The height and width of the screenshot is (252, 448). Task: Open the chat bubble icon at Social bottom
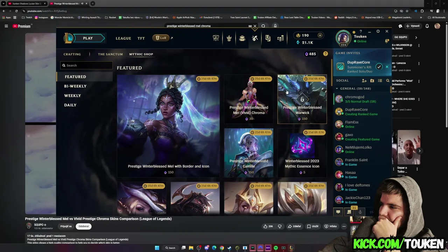[x=338, y=212]
